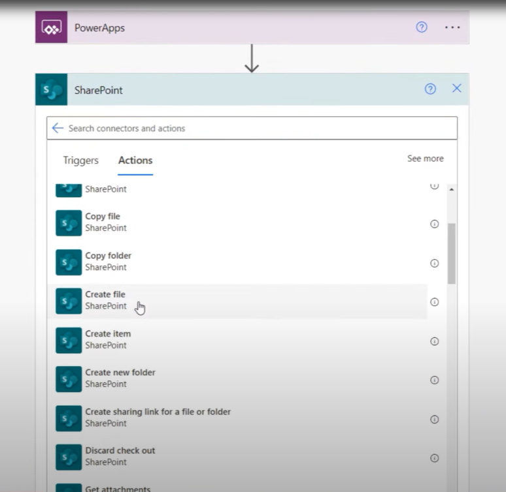Select the Create new folder action icon
The width and height of the screenshot is (506, 492).
click(x=69, y=379)
